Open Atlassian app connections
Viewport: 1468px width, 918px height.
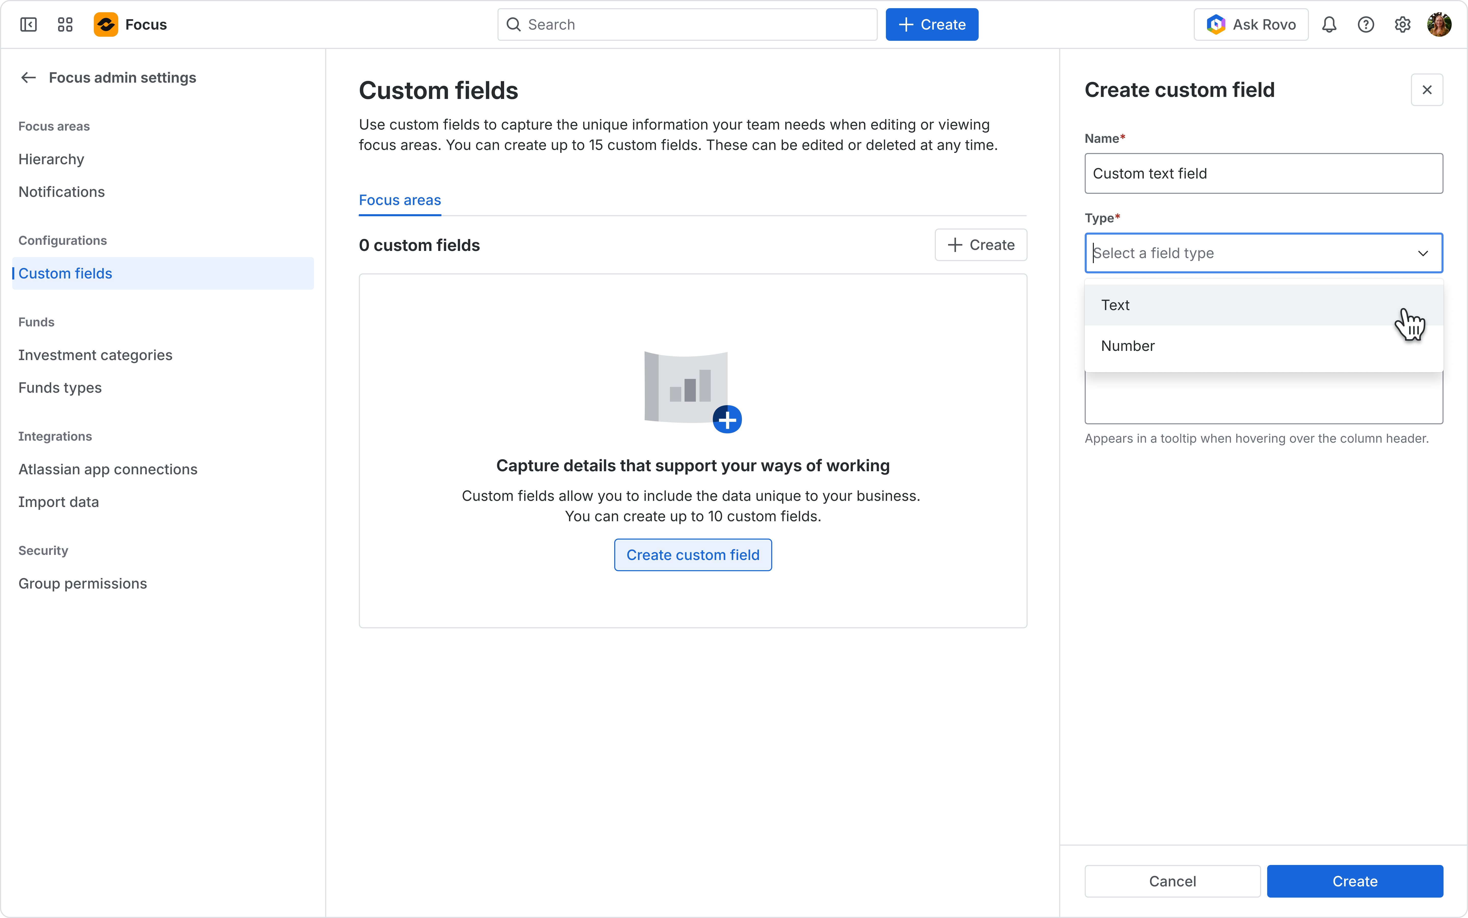click(x=163, y=469)
